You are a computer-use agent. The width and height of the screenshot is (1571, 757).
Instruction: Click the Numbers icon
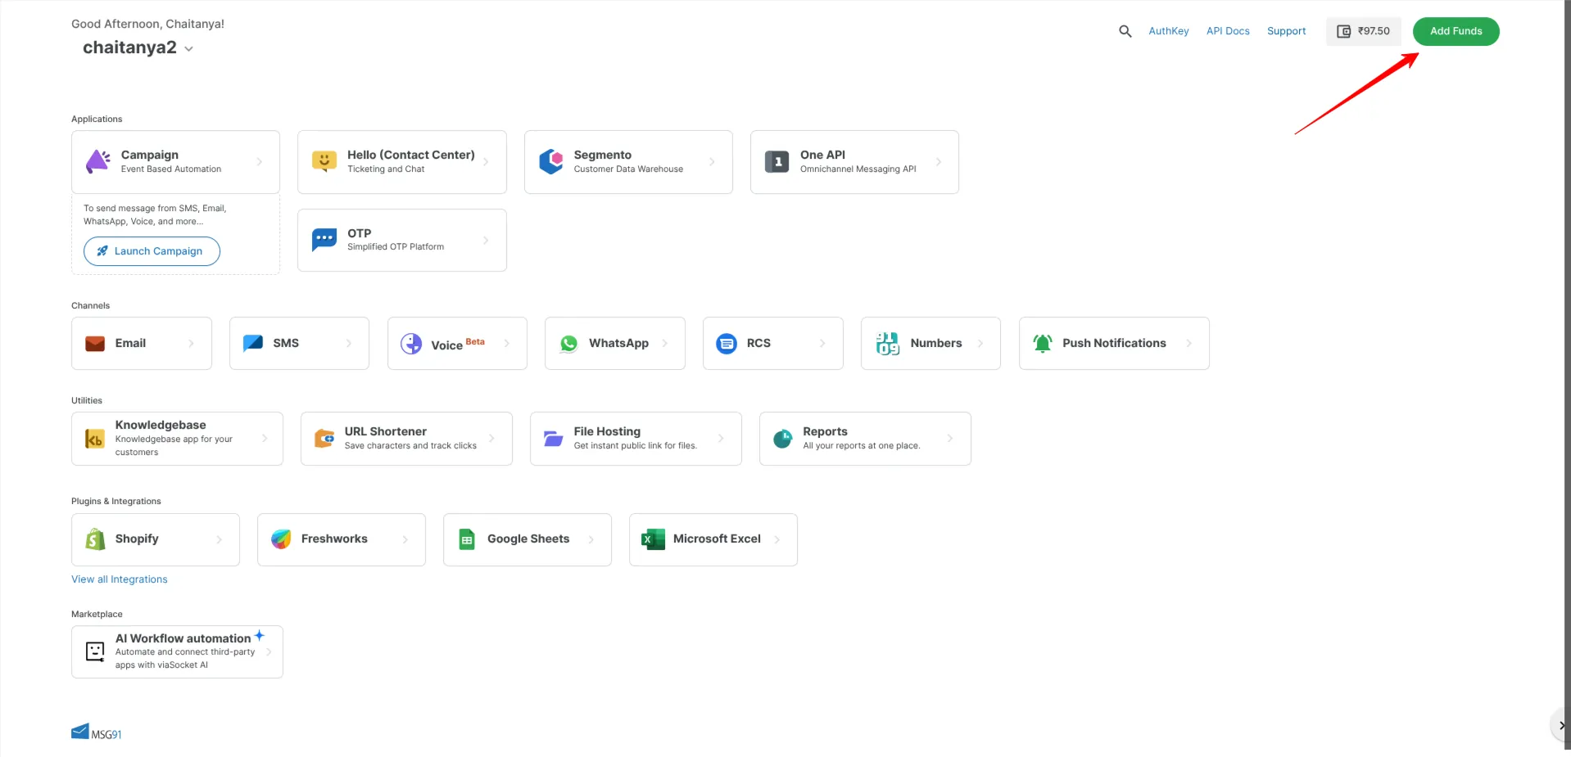coord(888,344)
